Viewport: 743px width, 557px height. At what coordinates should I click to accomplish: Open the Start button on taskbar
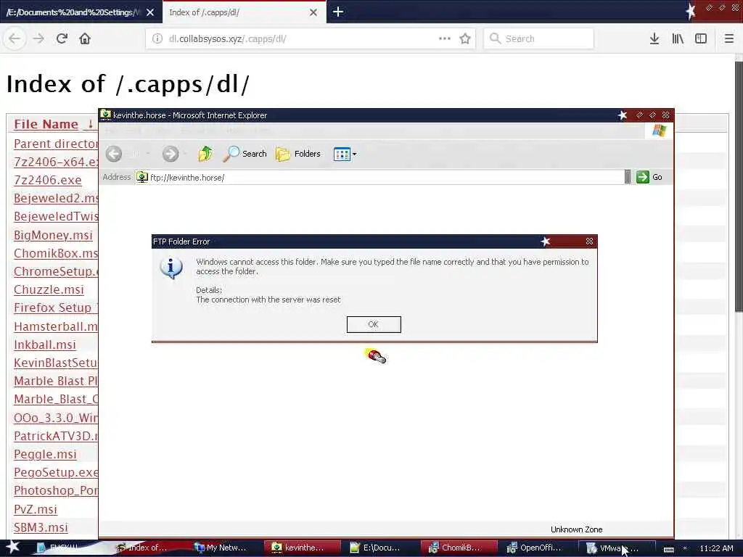coord(12,548)
